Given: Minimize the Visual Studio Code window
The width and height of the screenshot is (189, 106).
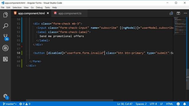Looking at the screenshot, I should (x=167, y=3).
